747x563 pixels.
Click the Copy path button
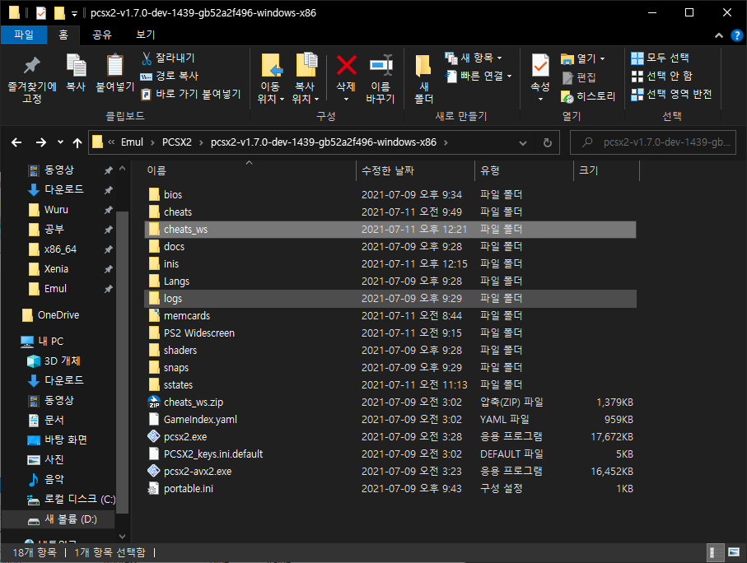tap(169, 76)
